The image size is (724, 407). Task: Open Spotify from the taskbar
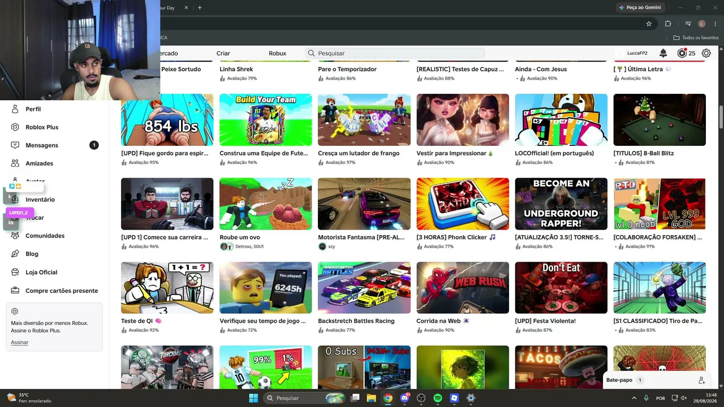point(438,398)
